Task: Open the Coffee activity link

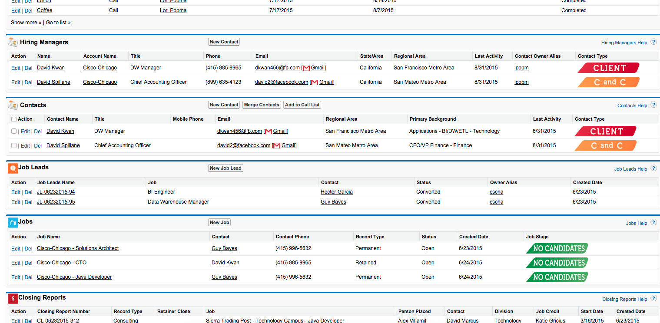Action: [44, 10]
